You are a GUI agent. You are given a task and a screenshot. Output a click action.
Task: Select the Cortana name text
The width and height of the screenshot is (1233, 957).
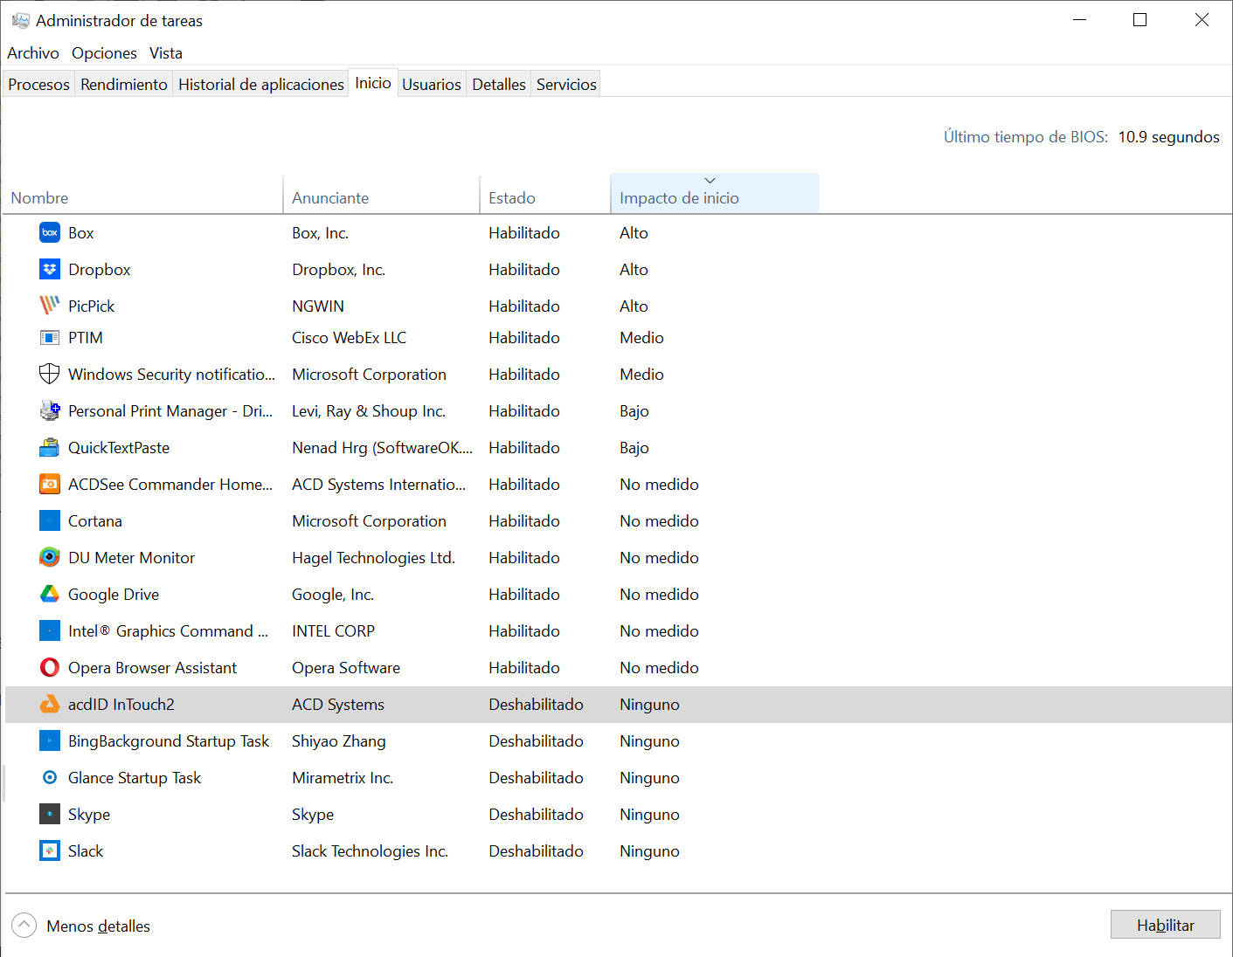[x=95, y=521]
